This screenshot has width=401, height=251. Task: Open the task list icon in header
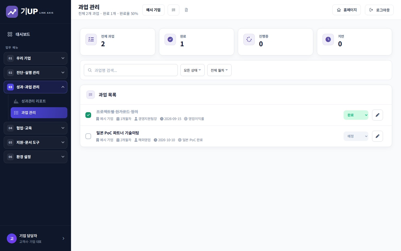coord(173,10)
